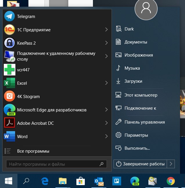Open Edge DEV icon on taskbar
This screenshot has height=188, width=185.
point(135,181)
